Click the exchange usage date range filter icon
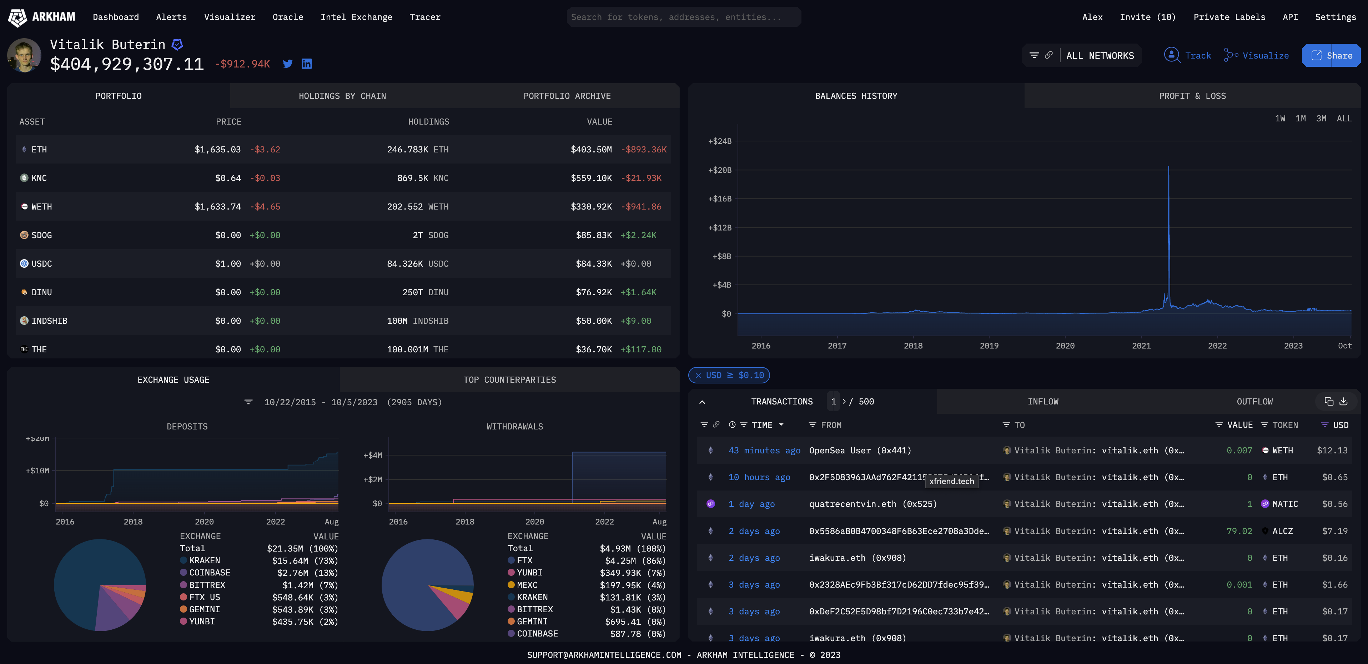1368x664 pixels. tap(248, 402)
